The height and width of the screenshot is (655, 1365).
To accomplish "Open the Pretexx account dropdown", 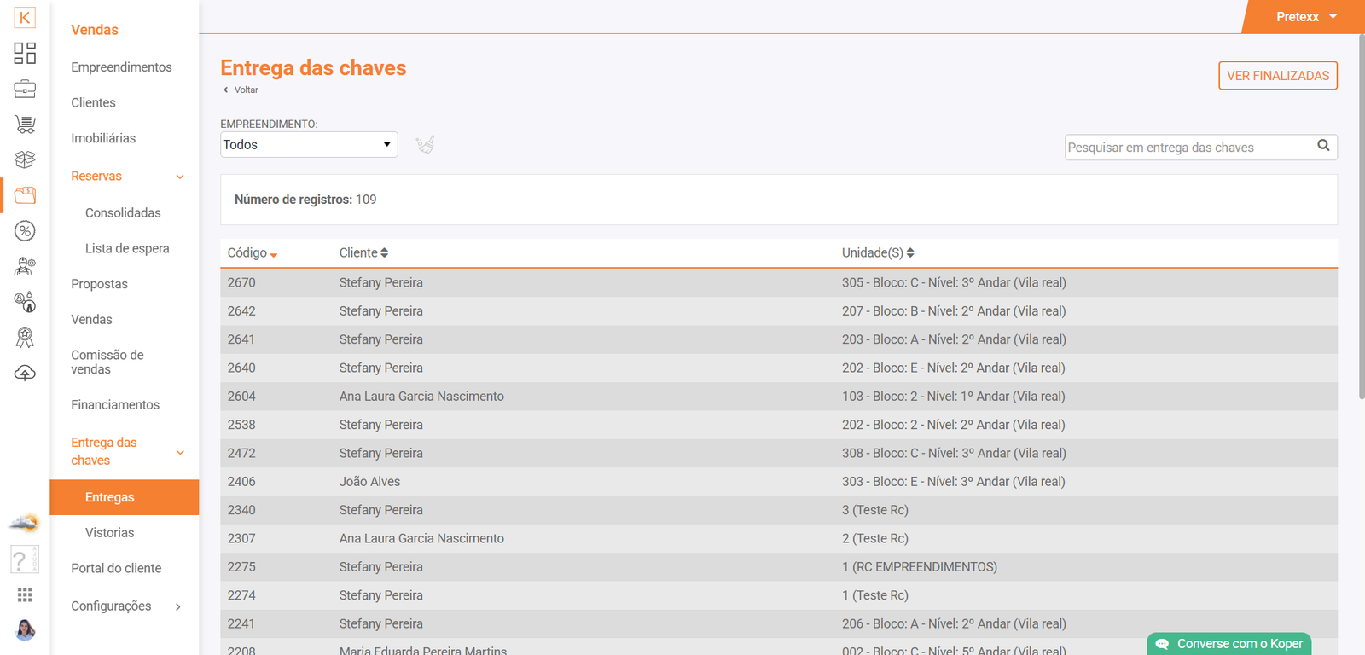I will click(x=1305, y=17).
